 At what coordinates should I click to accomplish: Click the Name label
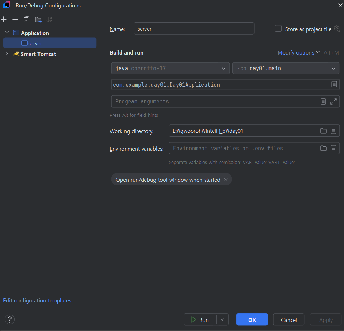[117, 29]
